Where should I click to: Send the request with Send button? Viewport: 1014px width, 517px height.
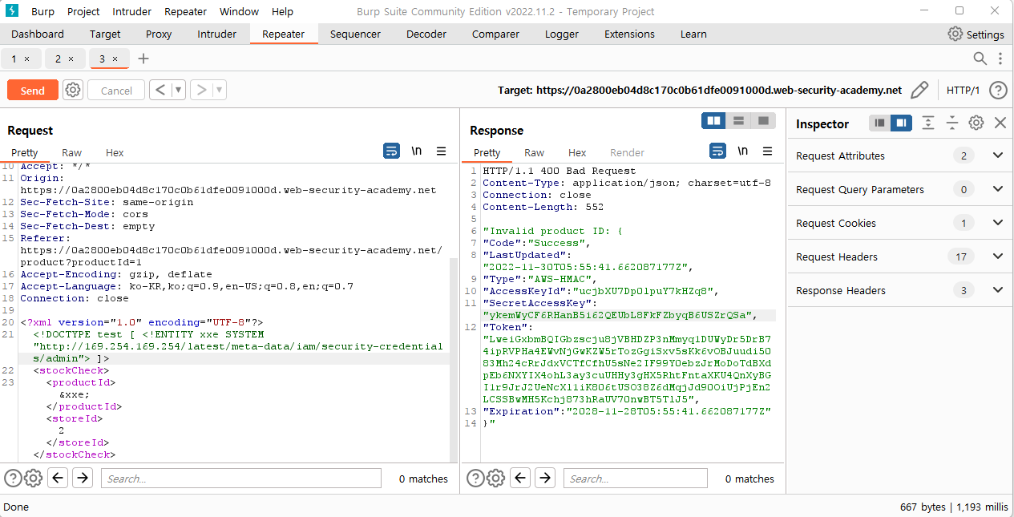(33, 90)
